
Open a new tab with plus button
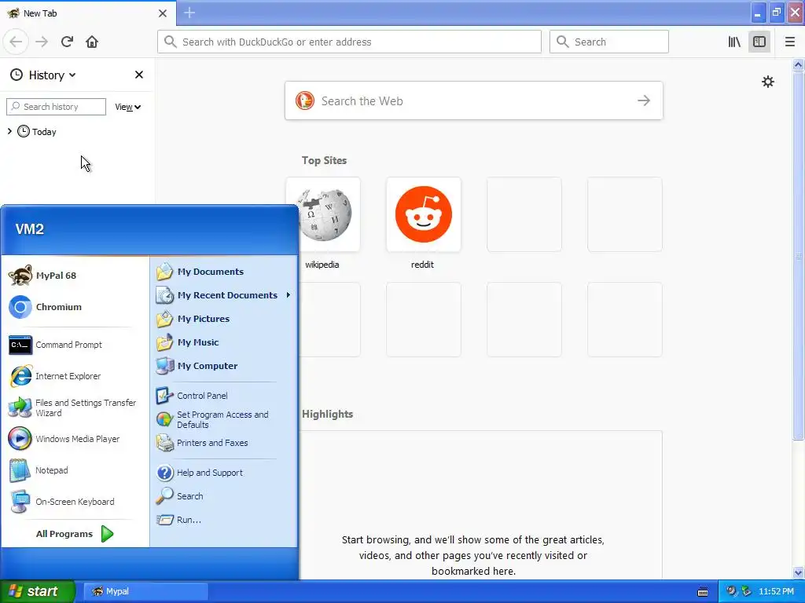pyautogui.click(x=189, y=13)
